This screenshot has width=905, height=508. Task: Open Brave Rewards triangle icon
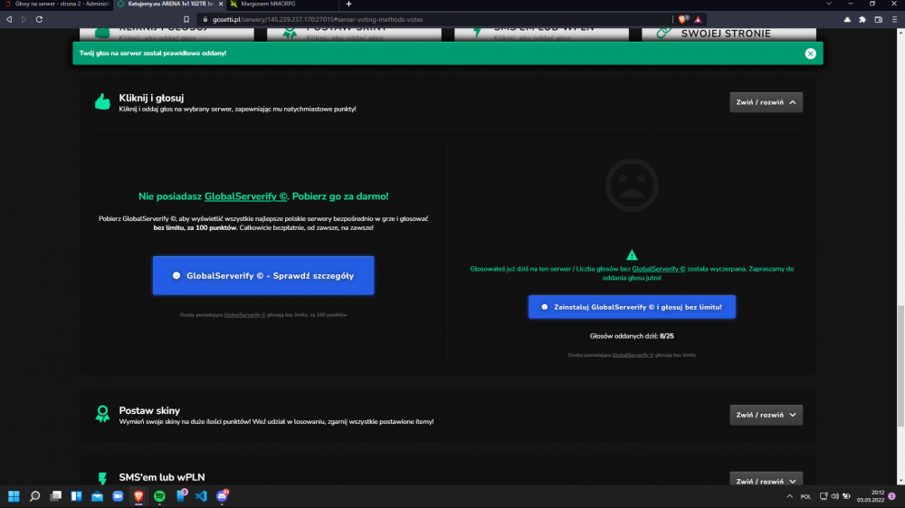[698, 19]
